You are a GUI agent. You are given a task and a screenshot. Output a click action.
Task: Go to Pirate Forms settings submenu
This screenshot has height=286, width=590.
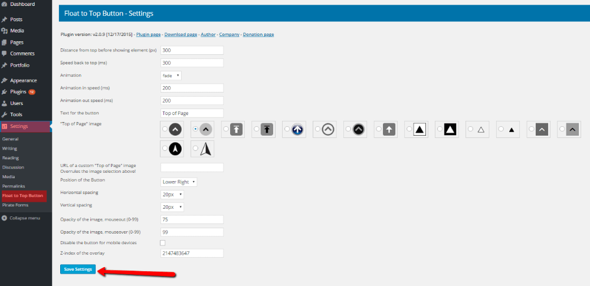coord(15,205)
